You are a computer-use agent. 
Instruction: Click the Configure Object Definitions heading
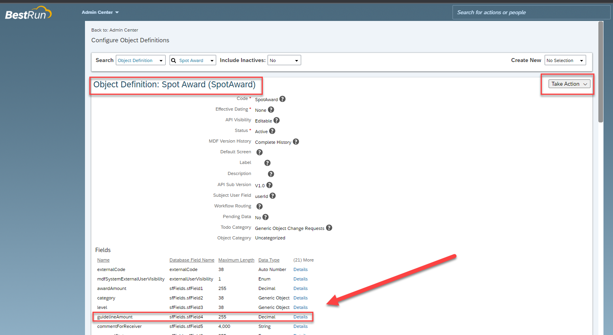point(130,40)
